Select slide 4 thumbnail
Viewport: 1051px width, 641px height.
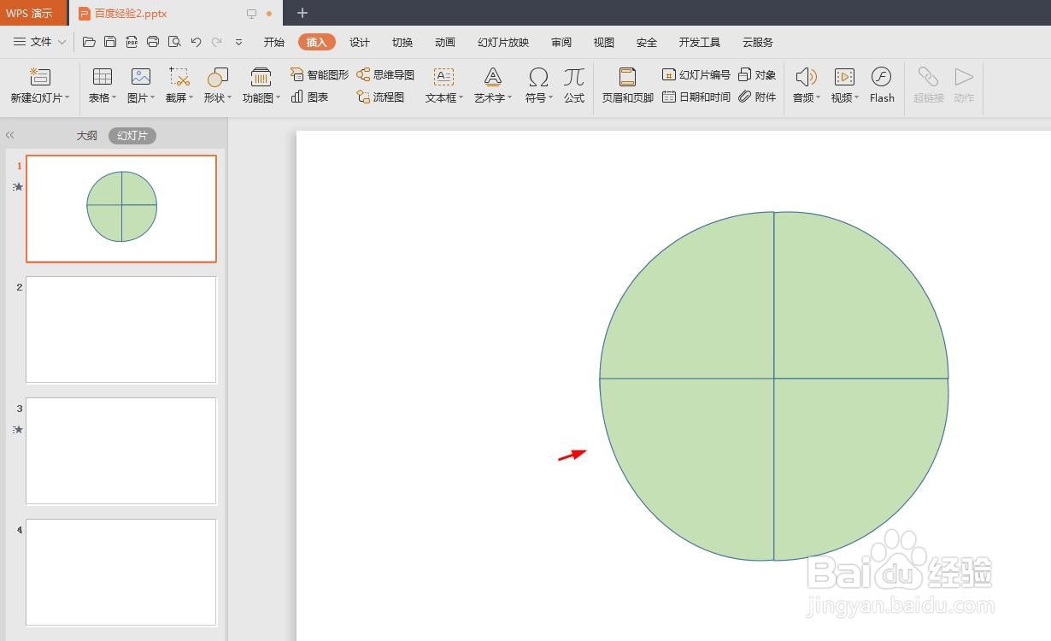121,572
